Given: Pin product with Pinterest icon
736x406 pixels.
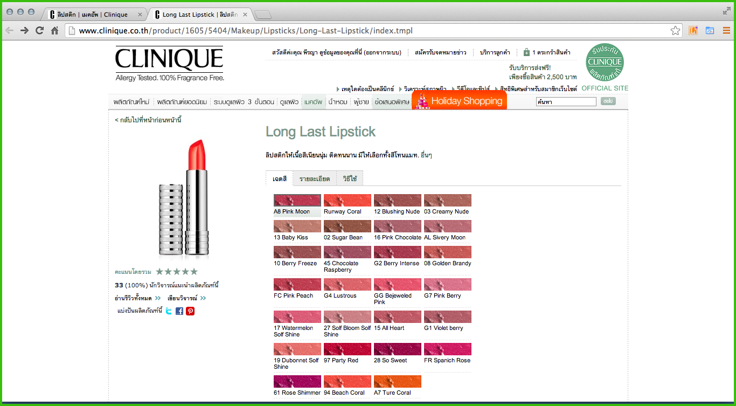Looking at the screenshot, I should (190, 311).
